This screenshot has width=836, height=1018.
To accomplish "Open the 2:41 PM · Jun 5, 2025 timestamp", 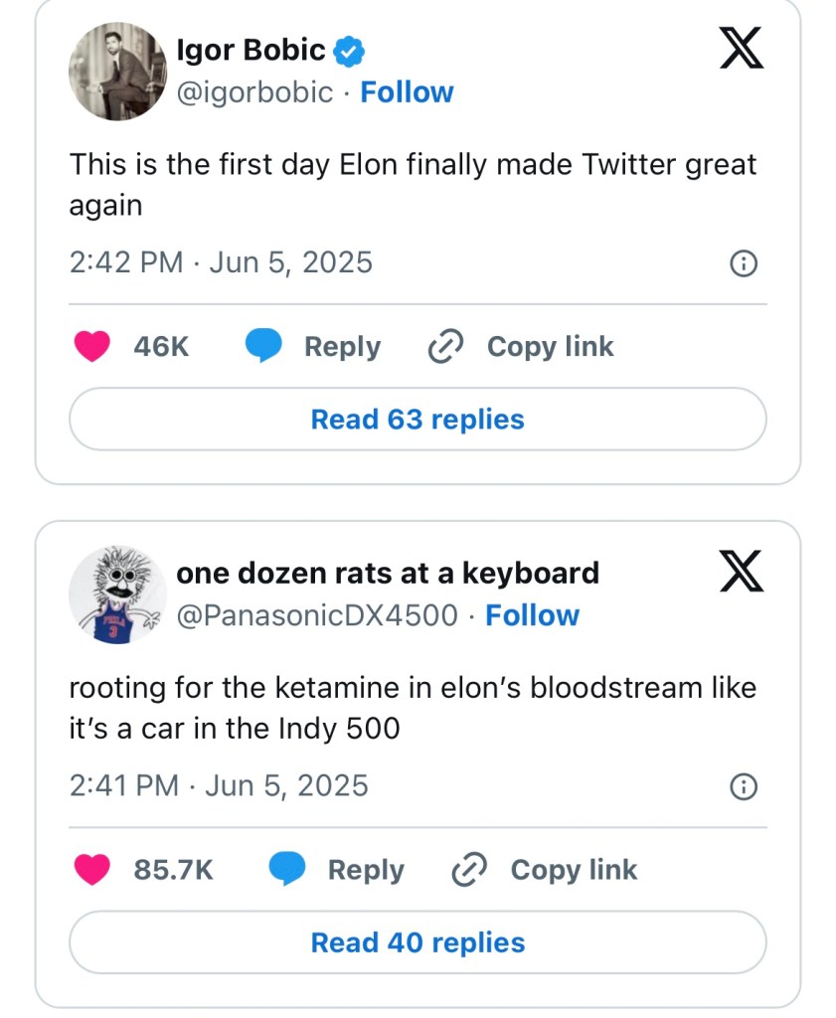I will tap(219, 786).
